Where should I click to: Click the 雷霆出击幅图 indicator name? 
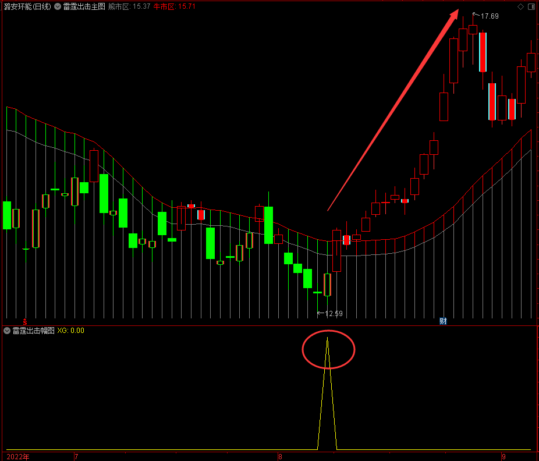(33, 331)
